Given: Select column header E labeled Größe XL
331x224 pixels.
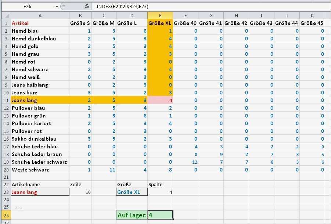Looking at the screenshot, I should click(160, 15).
